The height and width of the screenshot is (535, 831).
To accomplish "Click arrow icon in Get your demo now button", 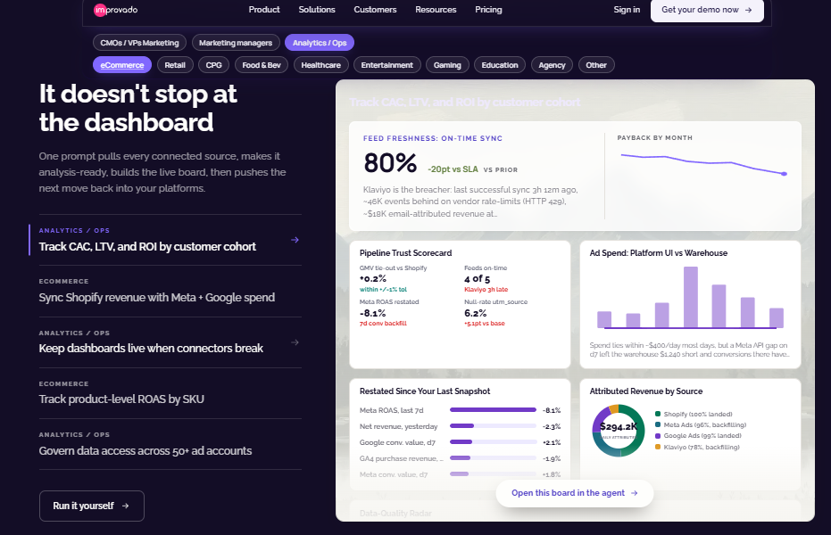I will (748, 10).
